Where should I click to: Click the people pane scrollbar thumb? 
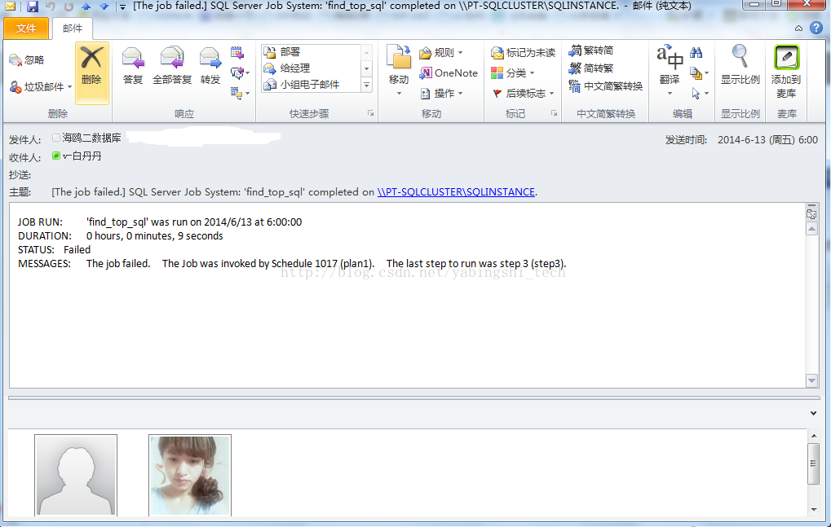click(x=814, y=463)
